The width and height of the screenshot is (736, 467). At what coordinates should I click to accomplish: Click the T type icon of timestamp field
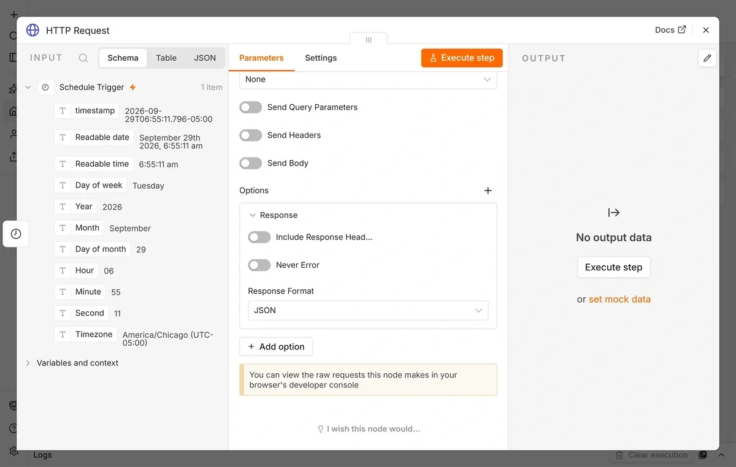63,111
